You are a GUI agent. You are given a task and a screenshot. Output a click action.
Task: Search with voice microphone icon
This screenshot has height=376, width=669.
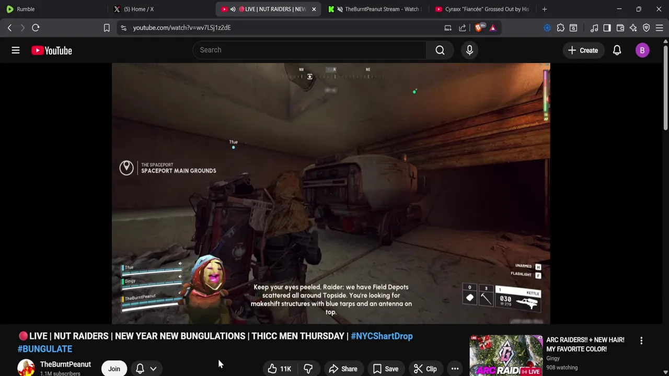coord(469,50)
